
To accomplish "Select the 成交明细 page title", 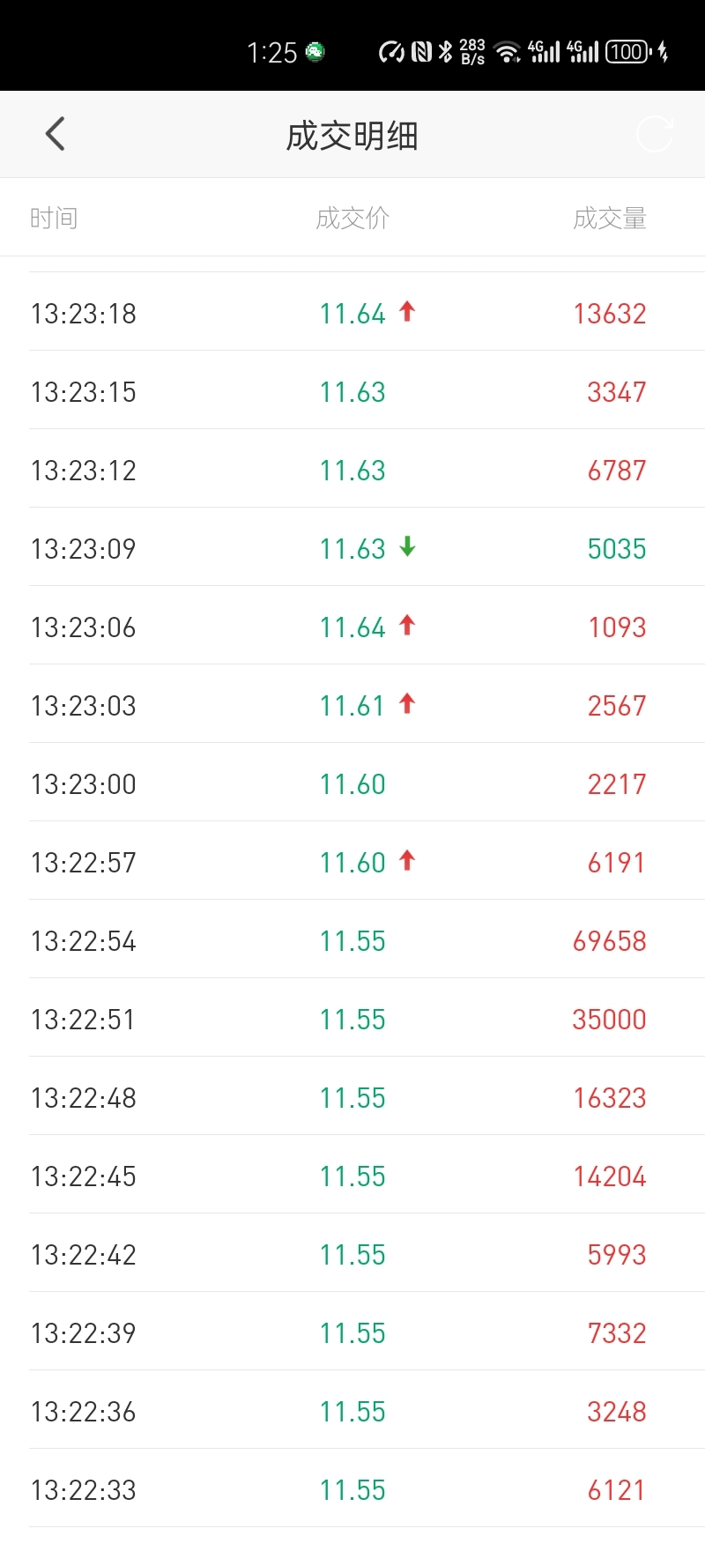I will coord(352,136).
